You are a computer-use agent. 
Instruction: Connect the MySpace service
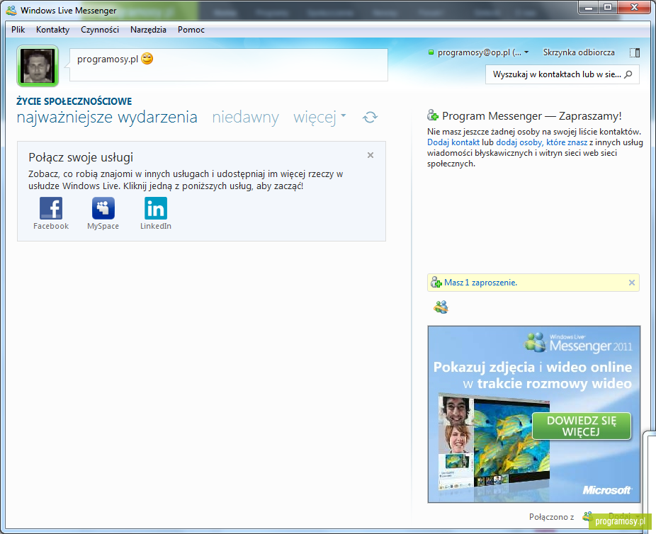[x=103, y=213]
